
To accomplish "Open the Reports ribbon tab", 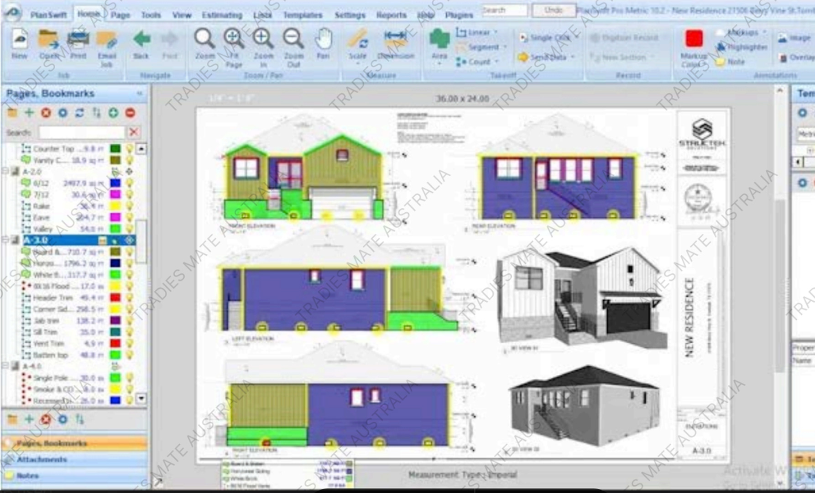I will (391, 15).
